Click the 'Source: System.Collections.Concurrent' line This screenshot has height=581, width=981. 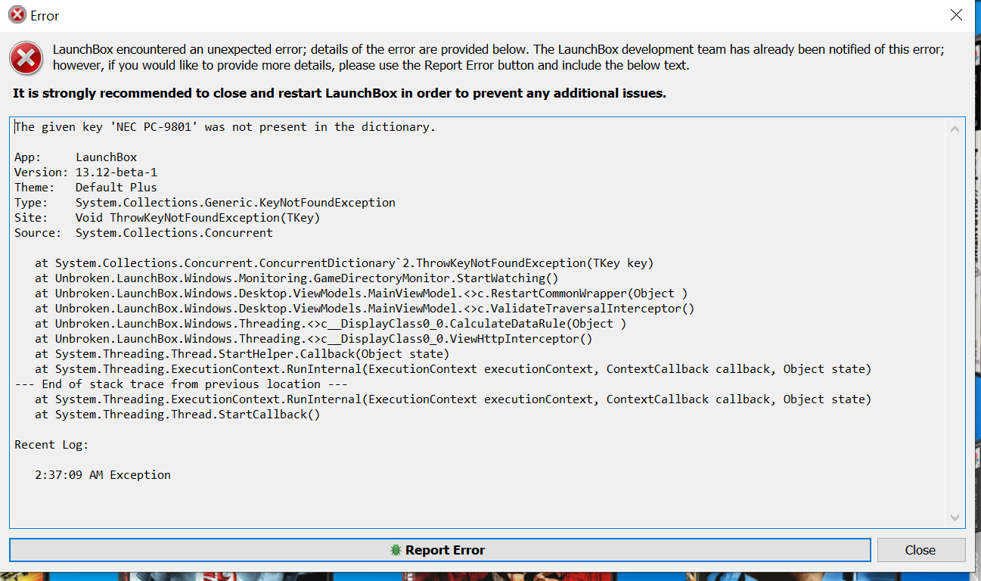coord(144,233)
